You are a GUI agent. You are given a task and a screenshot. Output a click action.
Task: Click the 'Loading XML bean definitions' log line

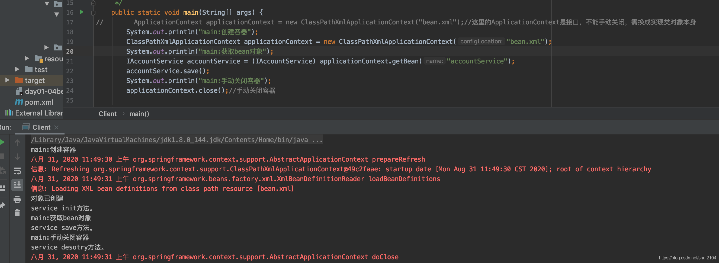coord(162,189)
